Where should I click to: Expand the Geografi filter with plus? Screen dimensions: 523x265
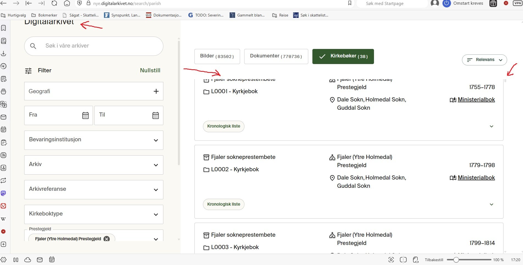click(x=156, y=91)
